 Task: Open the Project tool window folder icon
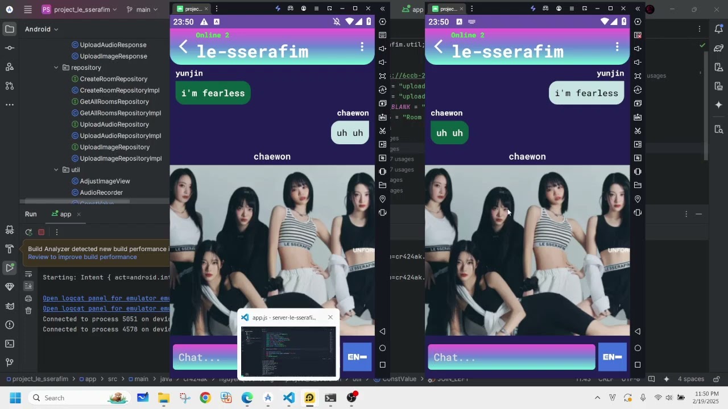click(x=10, y=29)
